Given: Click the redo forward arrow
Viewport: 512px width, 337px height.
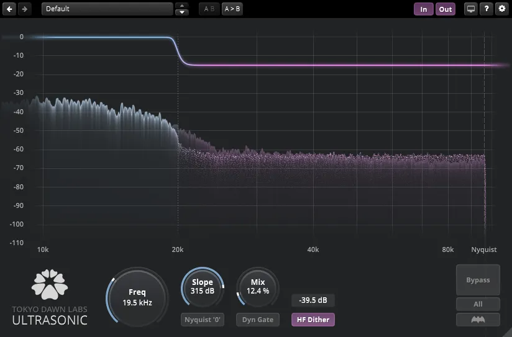Looking at the screenshot, I should 25,9.
